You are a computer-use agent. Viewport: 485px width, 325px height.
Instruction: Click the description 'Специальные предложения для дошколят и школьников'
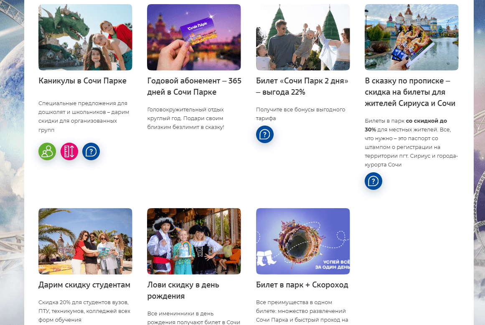[84, 116]
